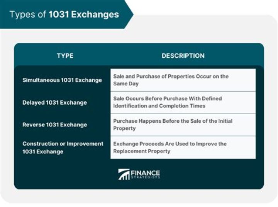This screenshot has height=207, width=278.
Task: Click the bold '1031 Exchanges' title text
Action: [x=84, y=15]
